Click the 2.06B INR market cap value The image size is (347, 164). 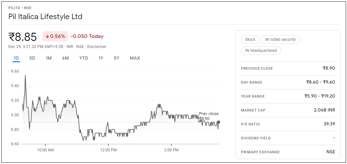324,110
